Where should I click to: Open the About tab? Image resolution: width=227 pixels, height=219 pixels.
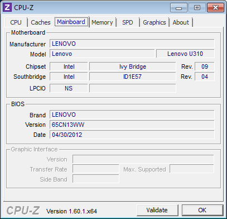coord(181,22)
